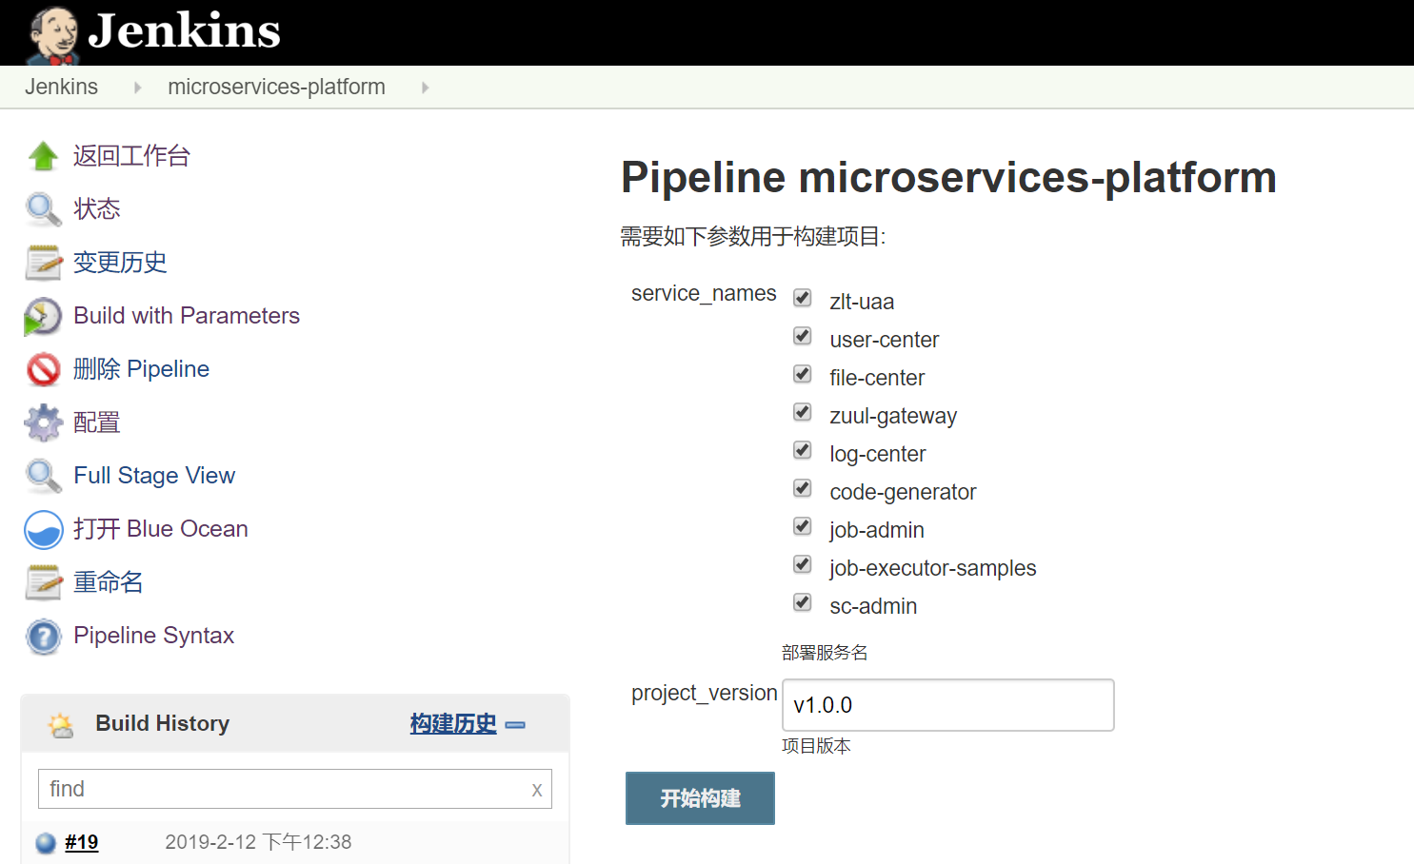This screenshot has width=1414, height=864.
Task: Click the build date 2019-2-12 下午12:38
Action: point(258,842)
